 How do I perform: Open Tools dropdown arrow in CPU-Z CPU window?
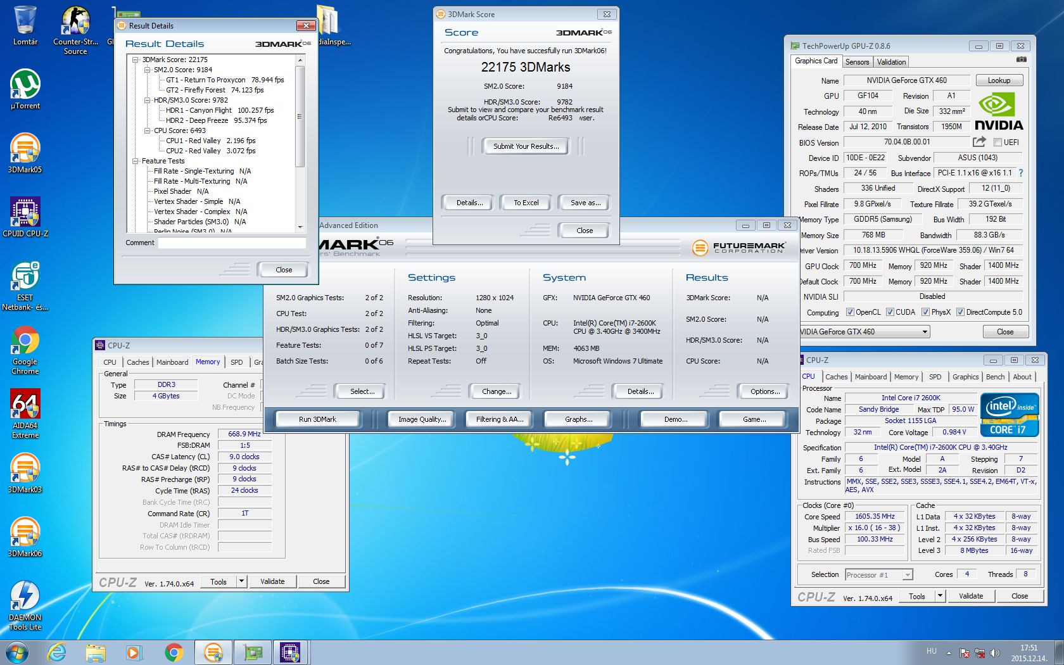pyautogui.click(x=940, y=596)
